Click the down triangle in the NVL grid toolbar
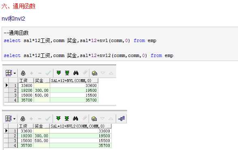This screenshot has width=238, height=150. [103, 73]
